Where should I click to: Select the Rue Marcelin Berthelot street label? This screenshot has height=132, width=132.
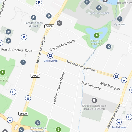coord(82,66)
